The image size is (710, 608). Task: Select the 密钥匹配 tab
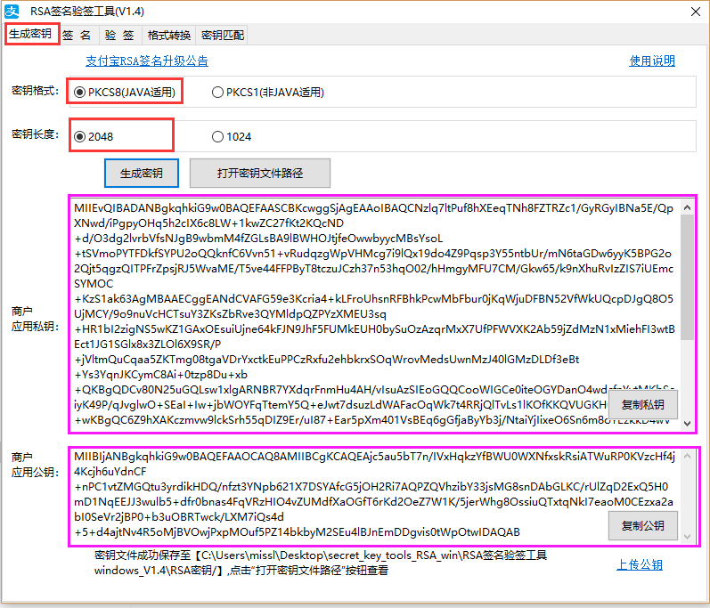[222, 36]
